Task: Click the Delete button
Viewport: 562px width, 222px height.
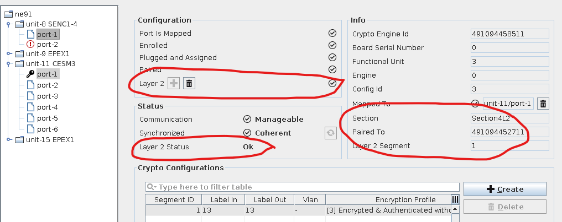Action: (x=504, y=207)
